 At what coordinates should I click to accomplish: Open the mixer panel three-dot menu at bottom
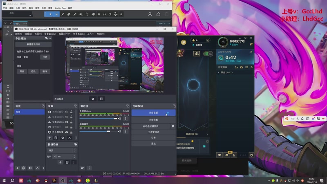click(x=89, y=168)
